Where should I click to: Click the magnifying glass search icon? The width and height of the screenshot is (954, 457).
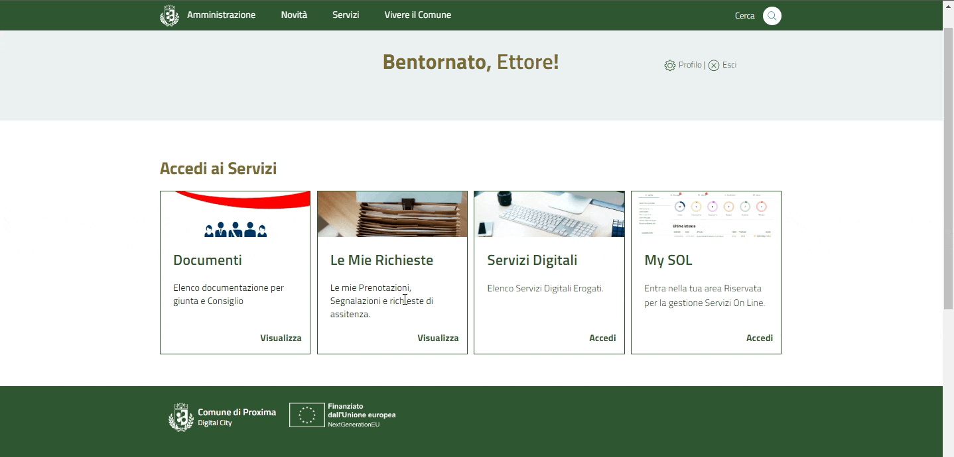(772, 16)
